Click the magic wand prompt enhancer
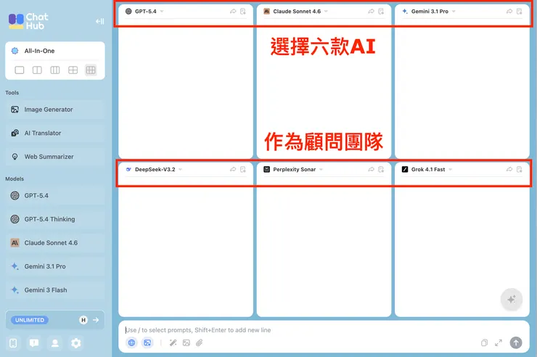537x357 pixels. 173,342
